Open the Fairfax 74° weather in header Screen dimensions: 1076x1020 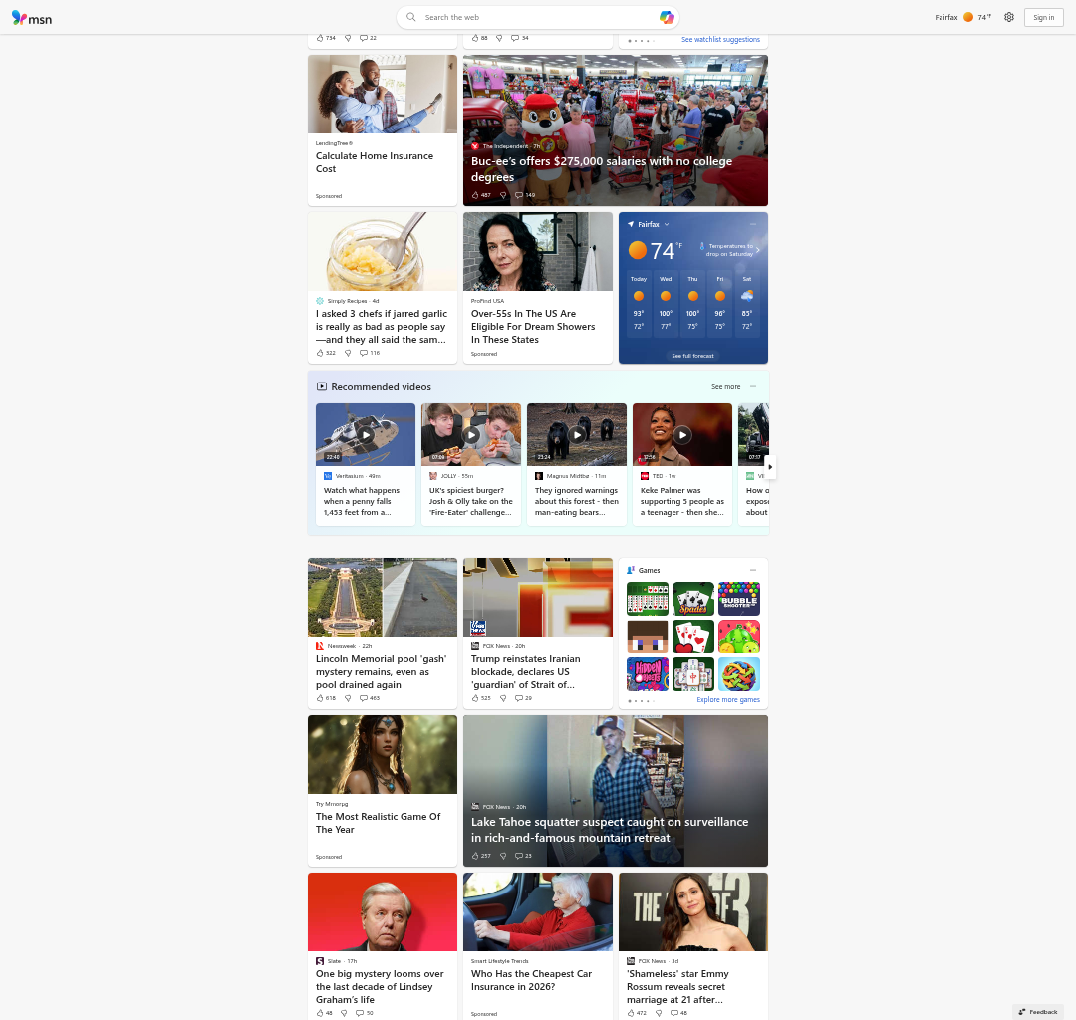[x=962, y=17]
